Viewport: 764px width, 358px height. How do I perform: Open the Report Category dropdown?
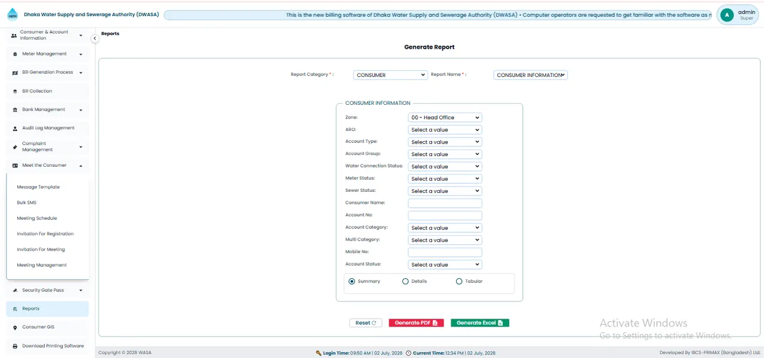pyautogui.click(x=390, y=75)
